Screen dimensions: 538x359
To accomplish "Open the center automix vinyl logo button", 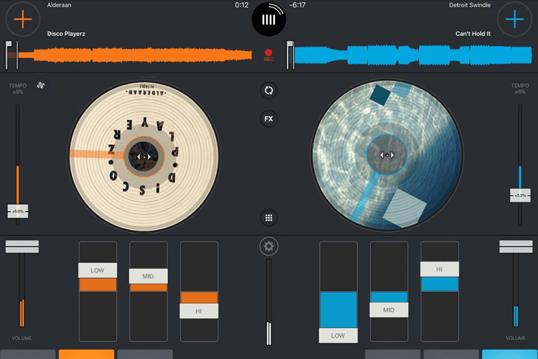I will (x=268, y=19).
